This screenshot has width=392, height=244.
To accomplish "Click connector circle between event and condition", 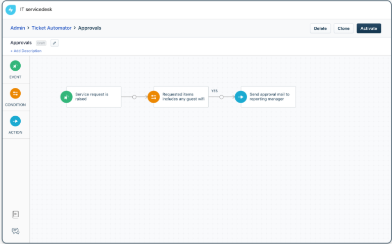I will 134,96.
